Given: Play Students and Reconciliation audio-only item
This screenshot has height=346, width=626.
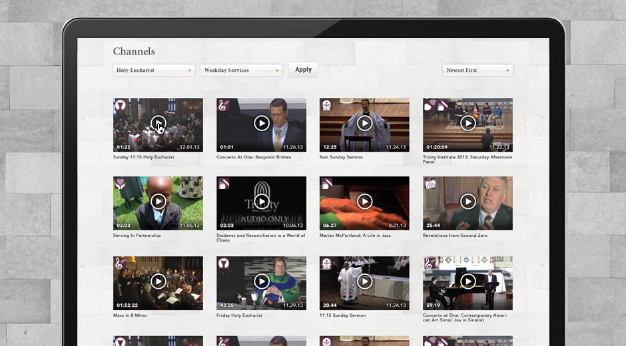Looking at the screenshot, I should [262, 201].
